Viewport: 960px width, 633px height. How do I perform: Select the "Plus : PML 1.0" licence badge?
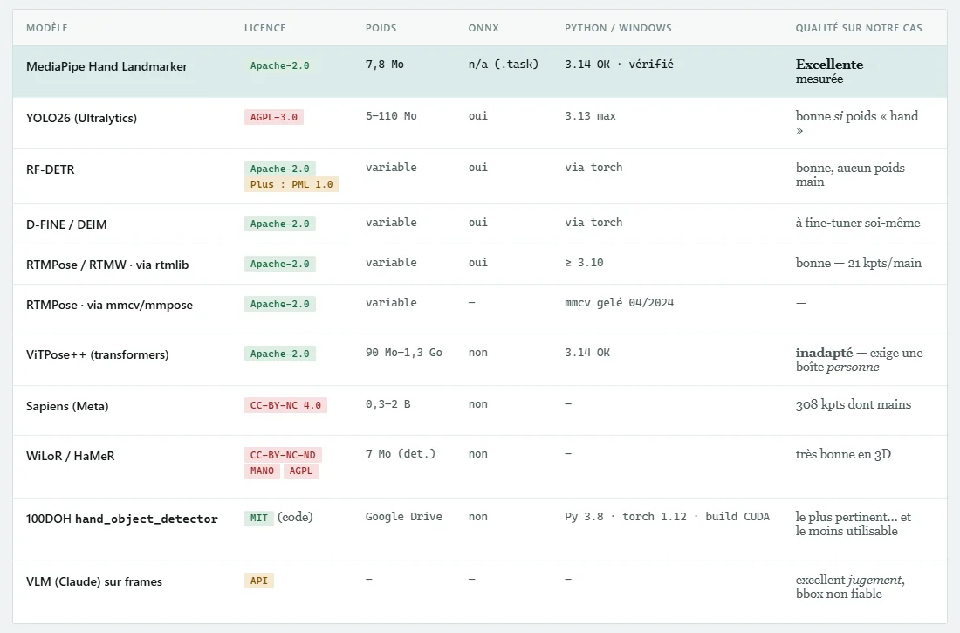point(291,184)
